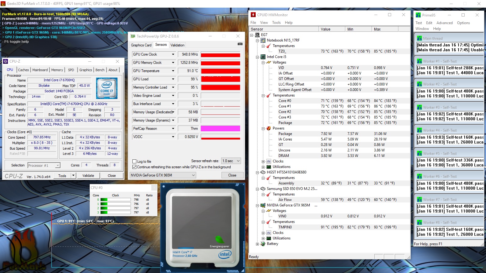Open the Advanced menu in Prime95
Image resolution: width=486 pixels, height=273 pixels.
coord(445,23)
